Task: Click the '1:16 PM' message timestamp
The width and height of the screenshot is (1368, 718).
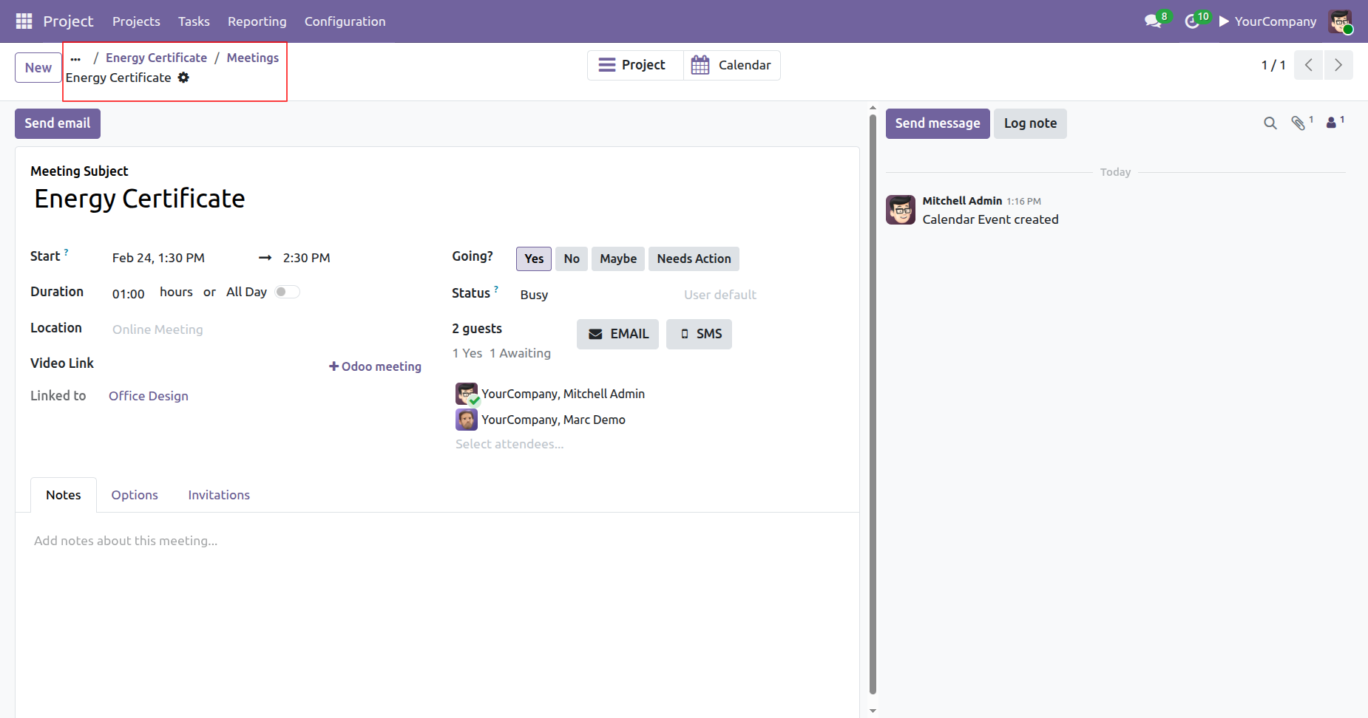Action: click(1023, 202)
